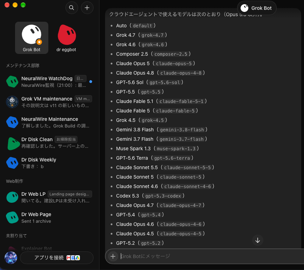Screen dimensions: 304x270
Task: Click the Landing page design tag
Action: [70, 194]
